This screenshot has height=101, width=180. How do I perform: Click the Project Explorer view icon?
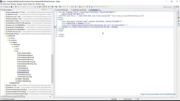coord(1,10)
